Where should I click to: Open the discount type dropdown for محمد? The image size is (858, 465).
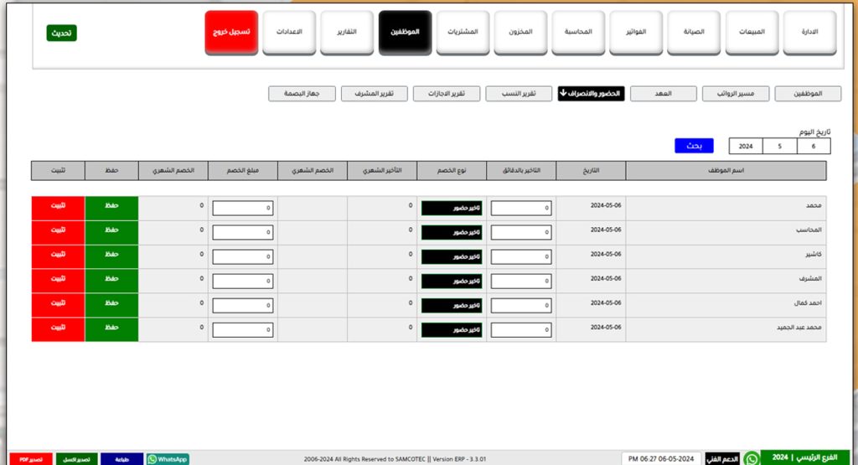[452, 209]
